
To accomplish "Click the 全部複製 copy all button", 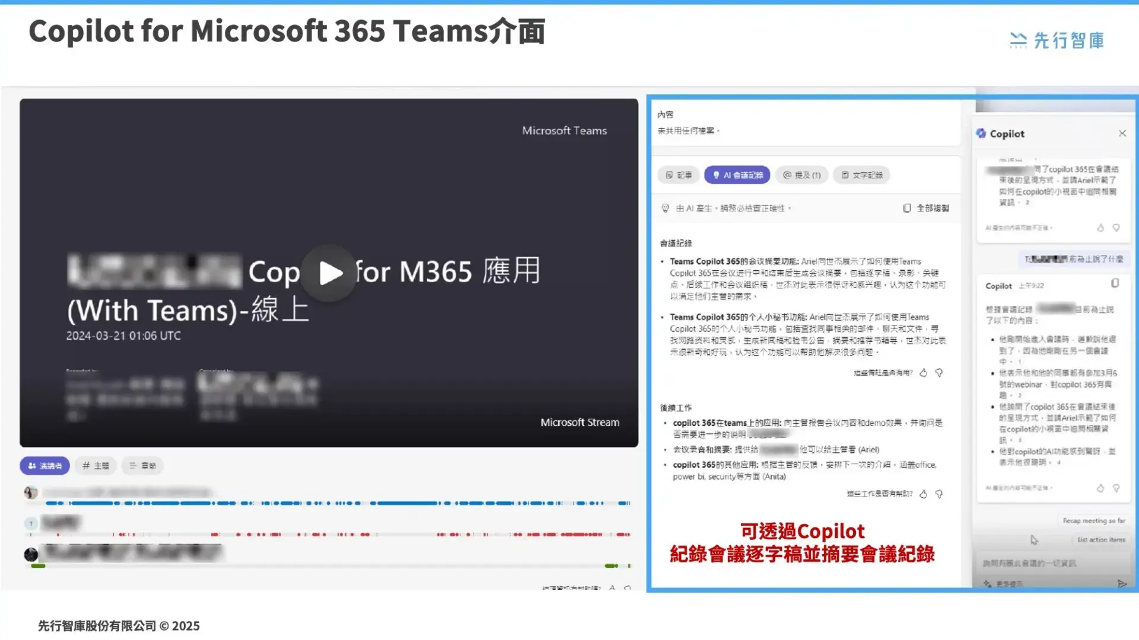I will [926, 208].
